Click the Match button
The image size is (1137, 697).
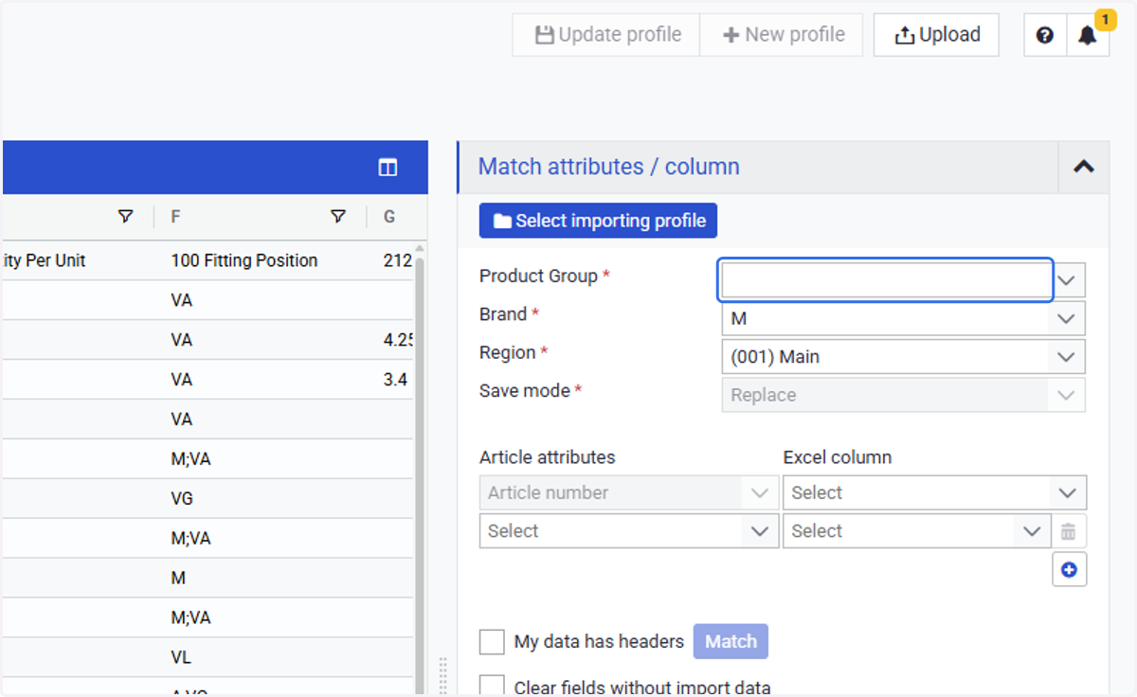pyautogui.click(x=731, y=641)
